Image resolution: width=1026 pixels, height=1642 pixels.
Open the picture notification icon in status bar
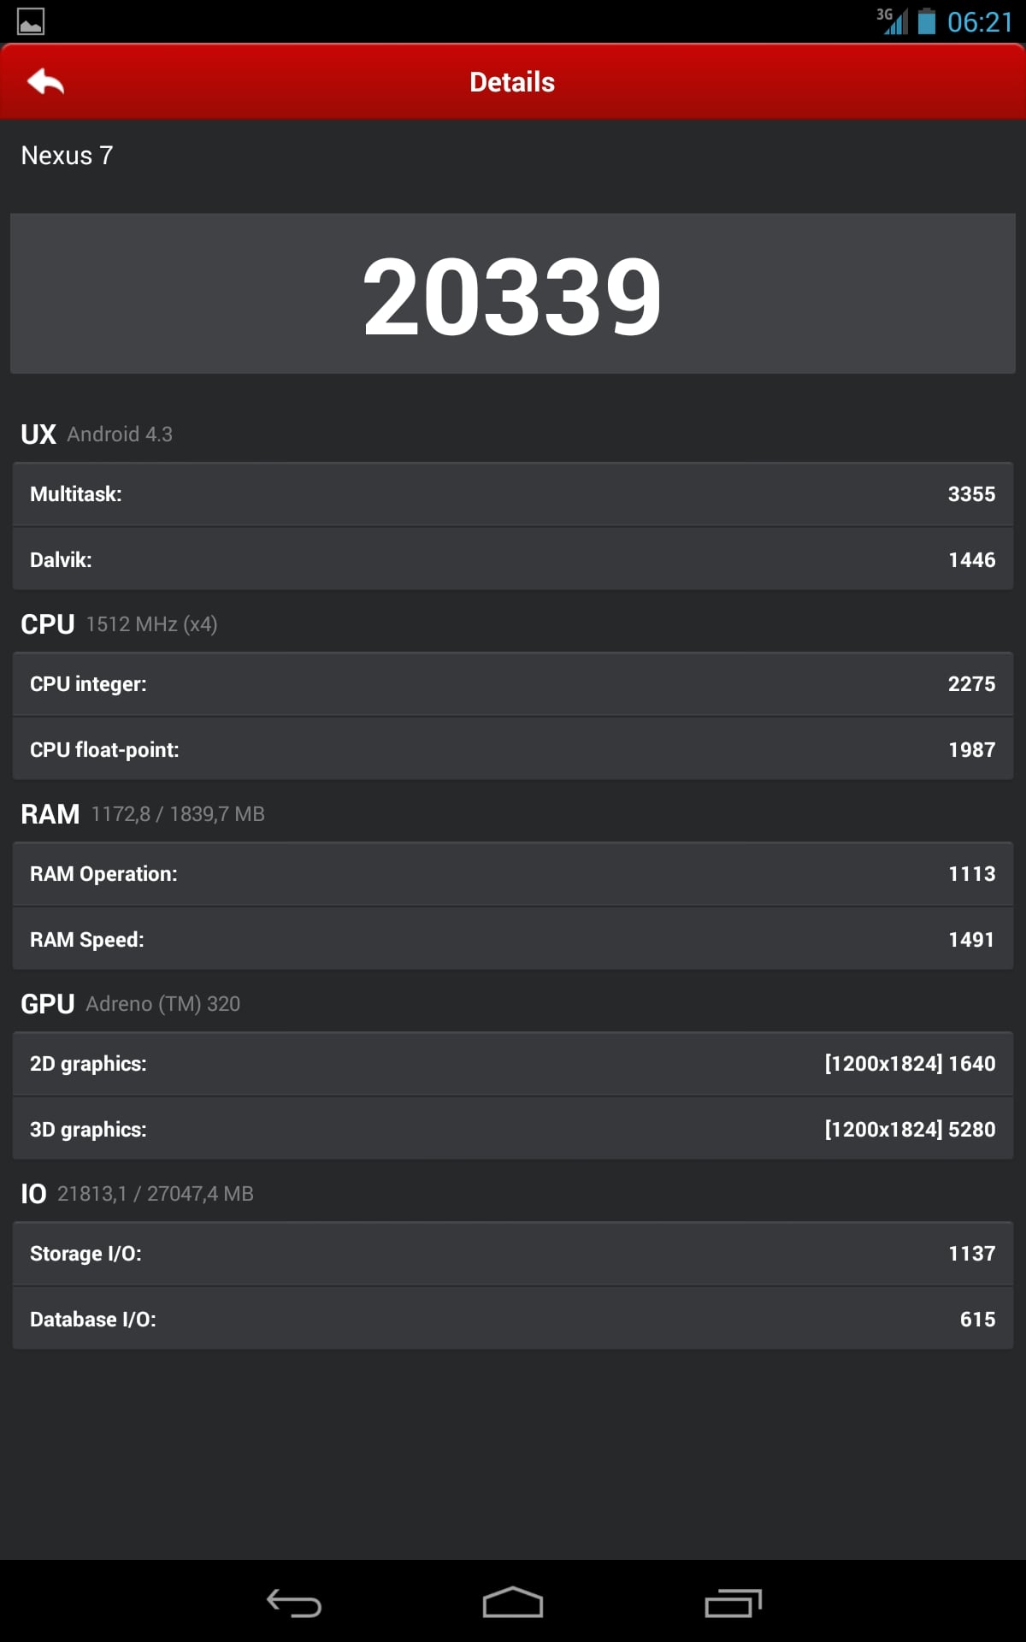click(31, 21)
